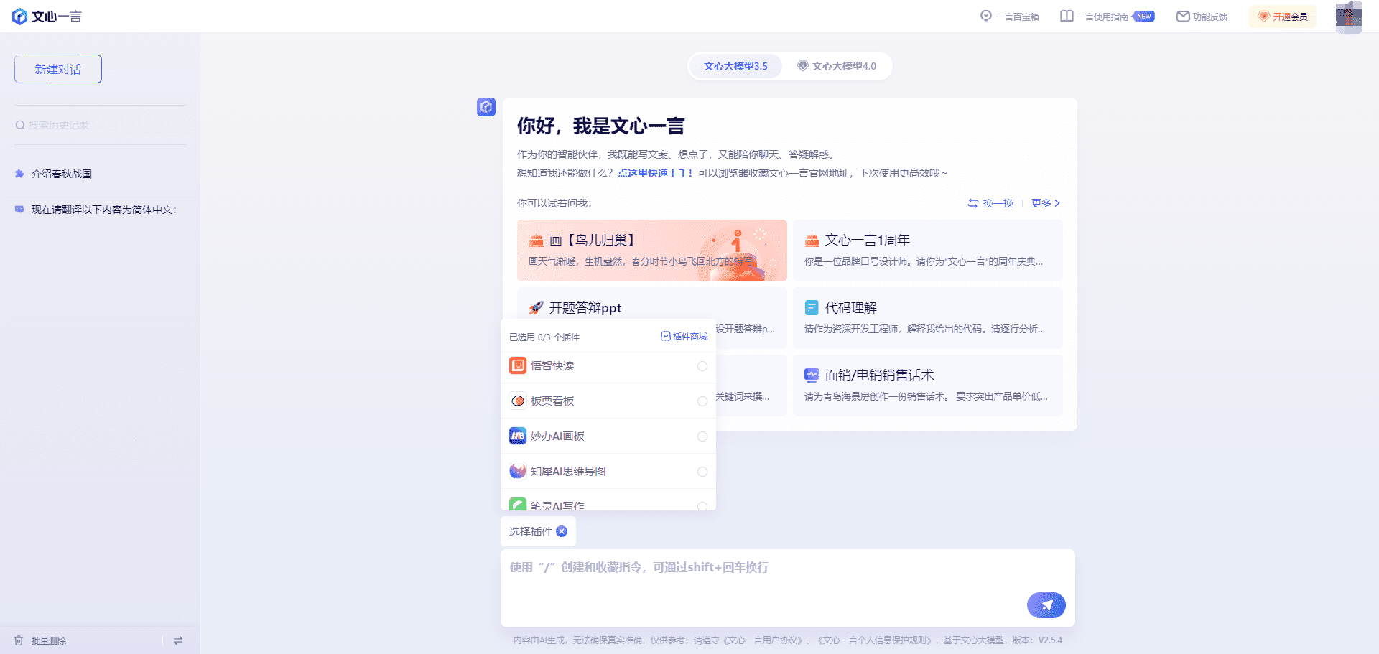Viewport: 1379px width, 654px height.
Task: Click the 批量删除 trash icon
Action: pos(19,640)
